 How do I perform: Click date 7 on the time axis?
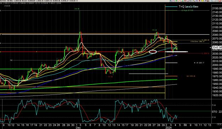95,125
